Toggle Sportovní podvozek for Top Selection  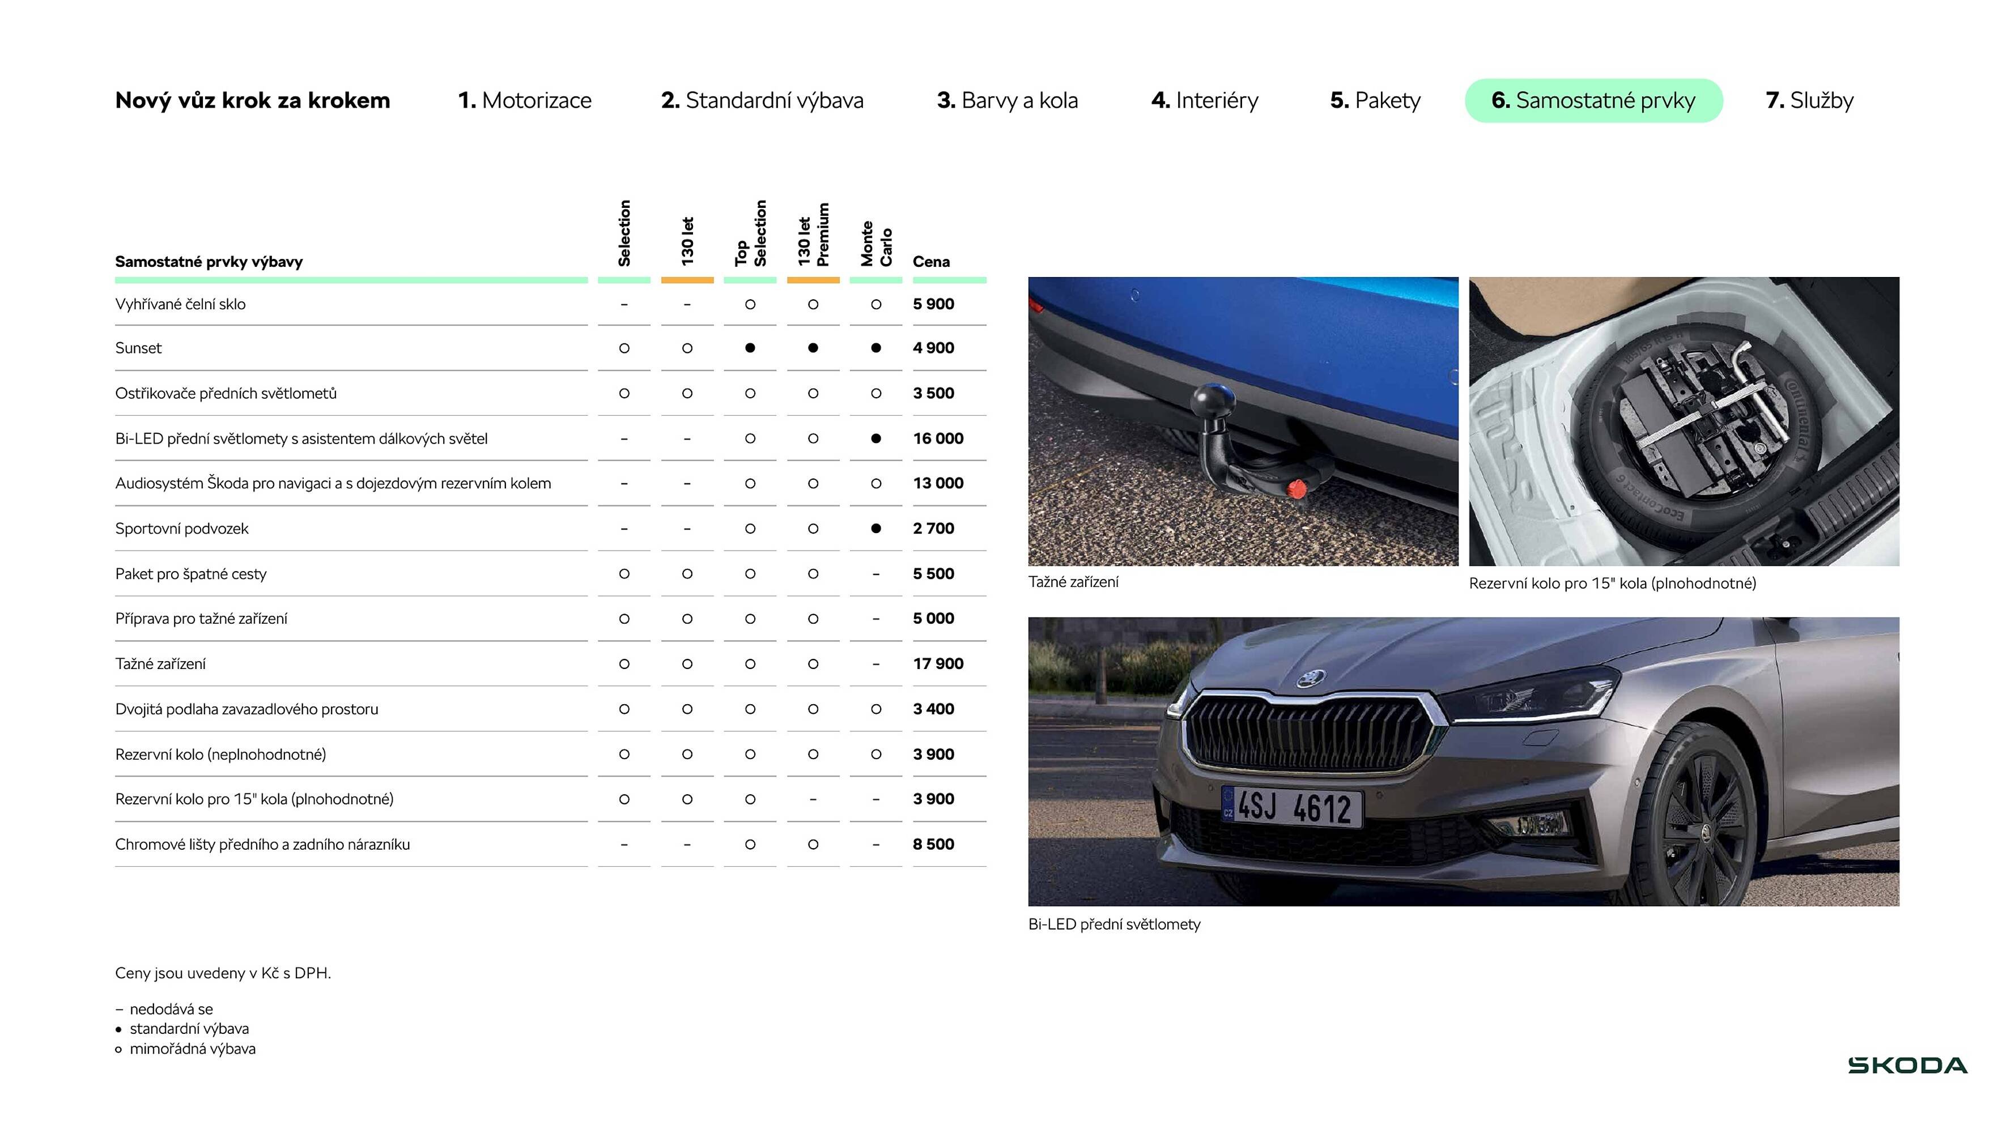tap(750, 529)
